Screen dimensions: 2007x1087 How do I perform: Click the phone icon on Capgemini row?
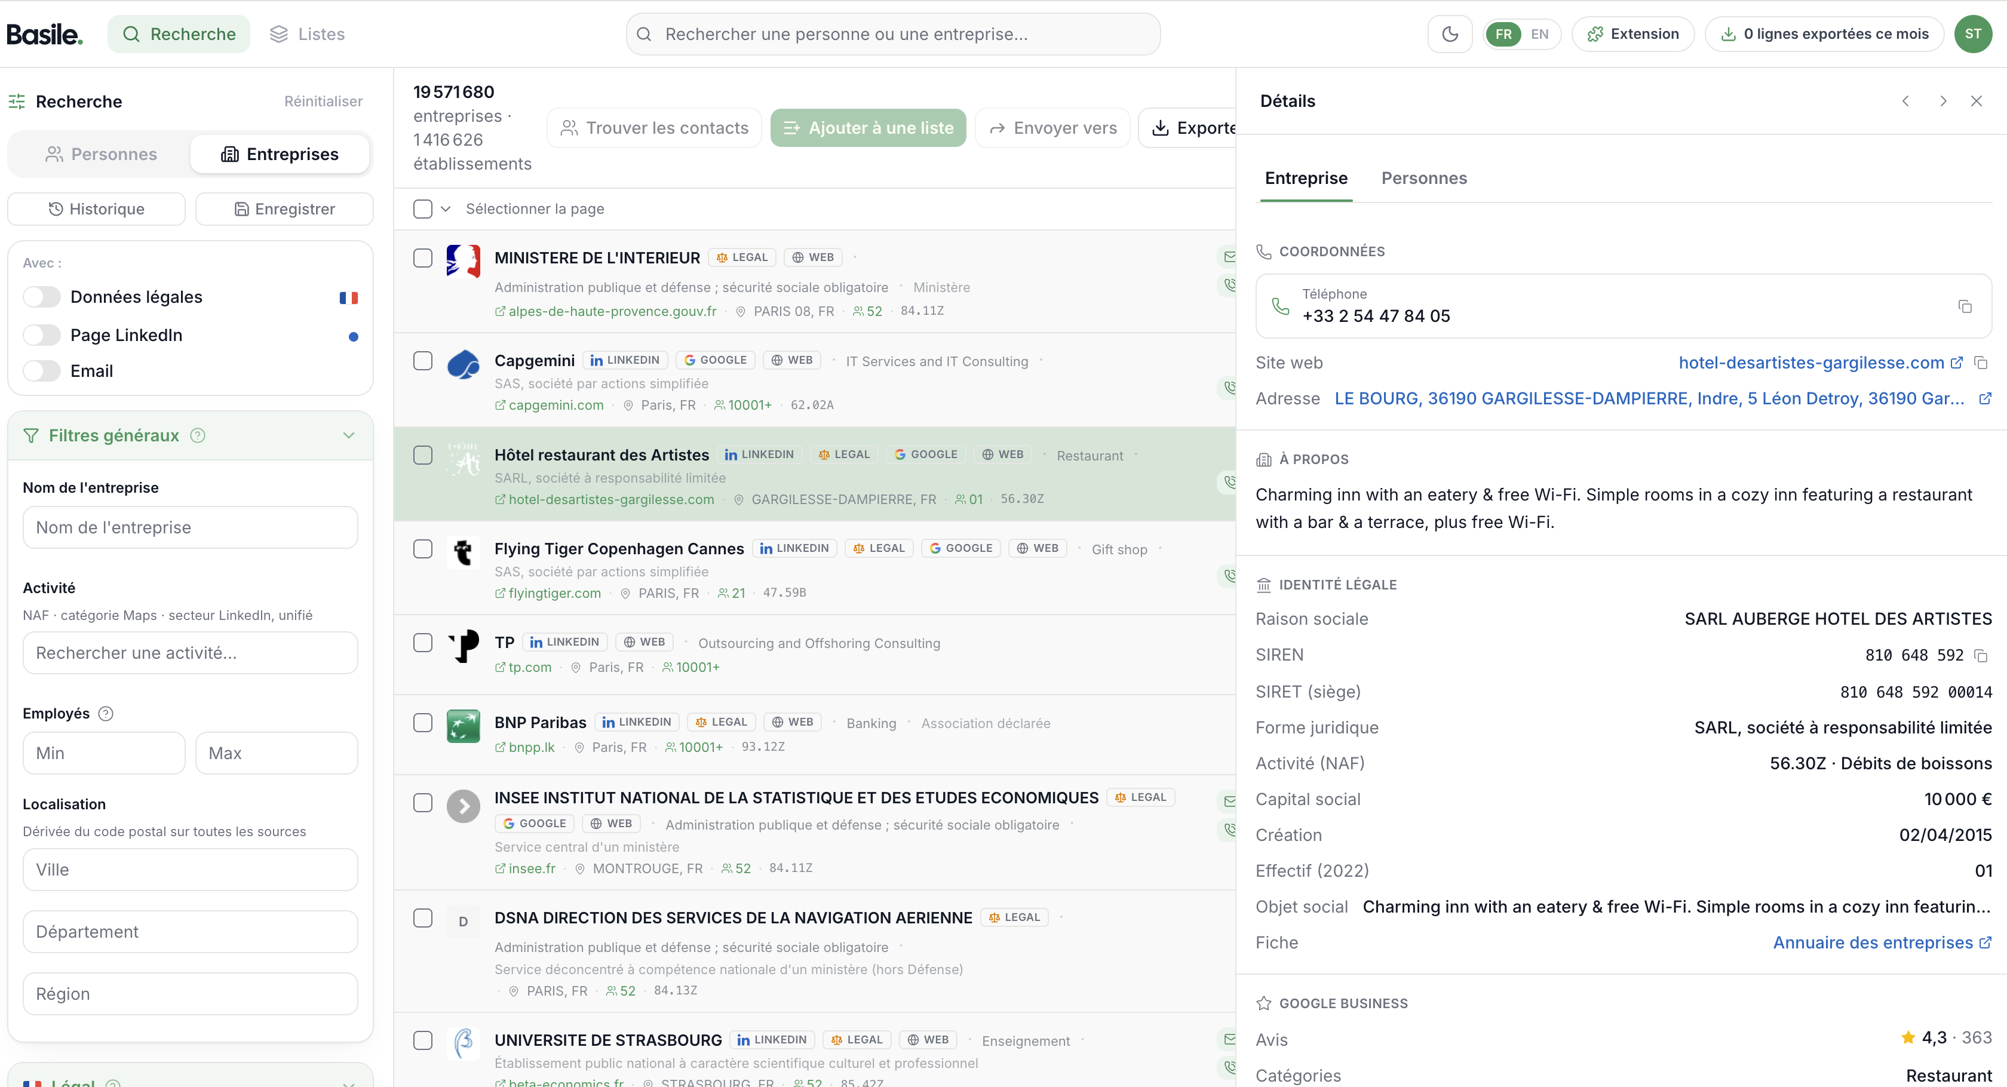click(1228, 387)
